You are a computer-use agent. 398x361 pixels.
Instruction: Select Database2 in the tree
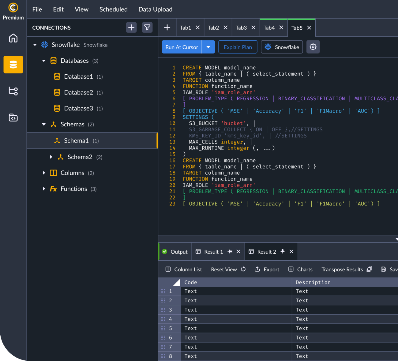(x=78, y=92)
